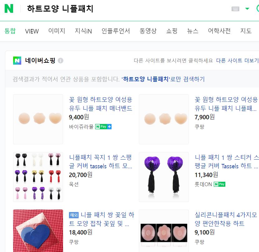
Task: Click the 해외 badge on the petal patch listing
Action: click(x=74, y=215)
